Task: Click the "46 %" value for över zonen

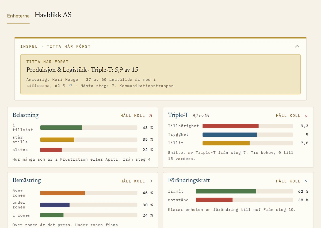Action: 148,193
